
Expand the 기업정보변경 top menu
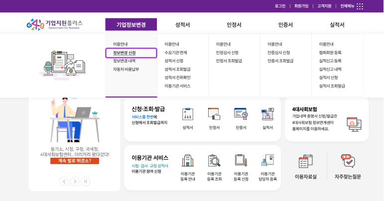[131, 25]
